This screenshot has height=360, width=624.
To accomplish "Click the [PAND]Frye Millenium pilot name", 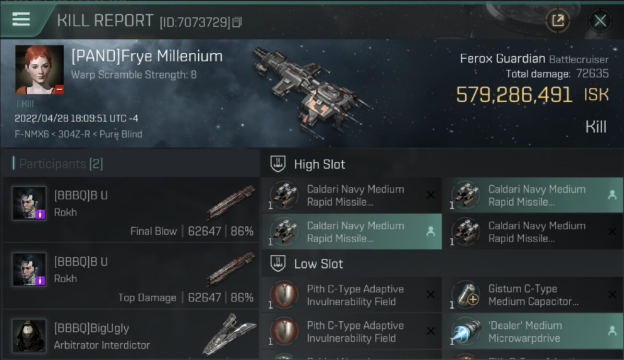I will pyautogui.click(x=147, y=56).
